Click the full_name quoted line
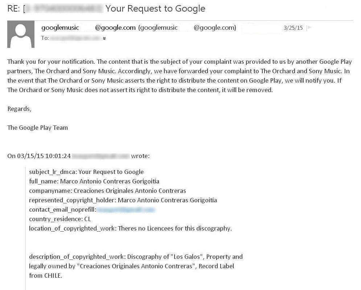 94,181
